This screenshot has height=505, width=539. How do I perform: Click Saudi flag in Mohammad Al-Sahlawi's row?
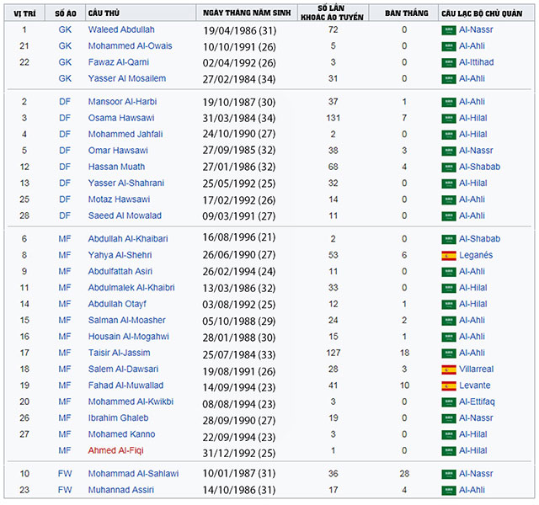pos(449,474)
